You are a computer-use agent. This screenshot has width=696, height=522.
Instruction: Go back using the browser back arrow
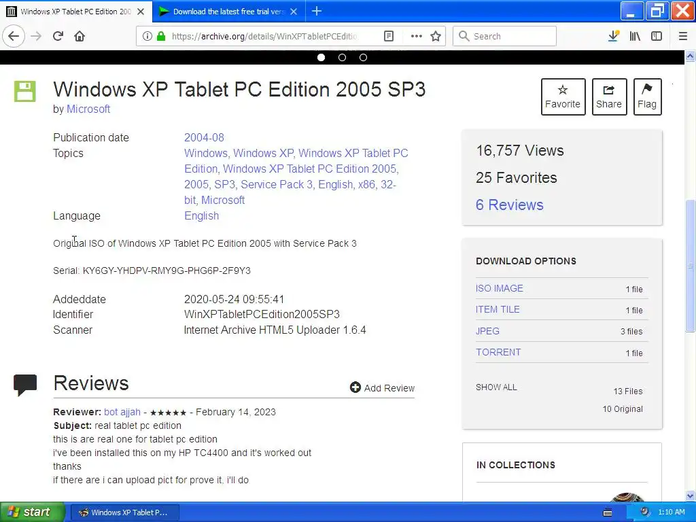click(14, 36)
